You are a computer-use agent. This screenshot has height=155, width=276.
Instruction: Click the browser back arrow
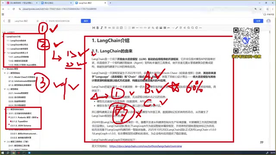pyautogui.click(x=3, y=9)
